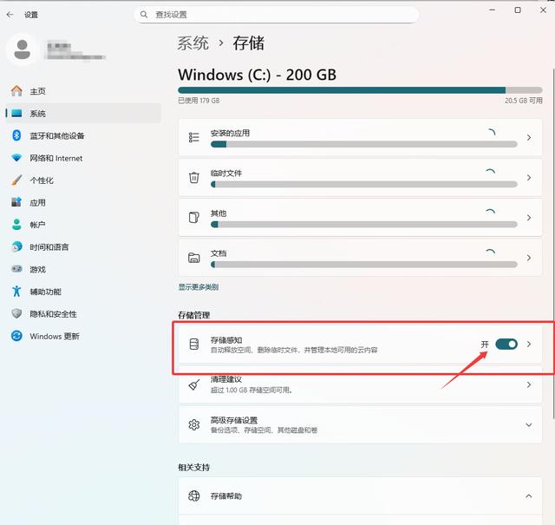Open 网络和 Internet settings page
The height and width of the screenshot is (525, 555).
click(x=83, y=158)
